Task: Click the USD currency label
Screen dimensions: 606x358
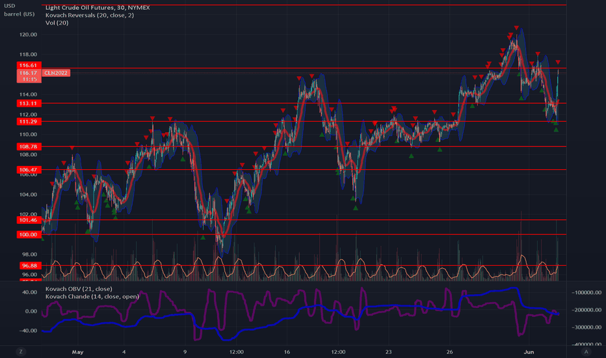Action: [x=10, y=6]
